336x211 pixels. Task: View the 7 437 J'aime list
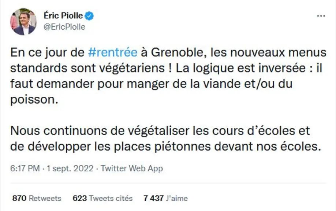click(x=166, y=198)
